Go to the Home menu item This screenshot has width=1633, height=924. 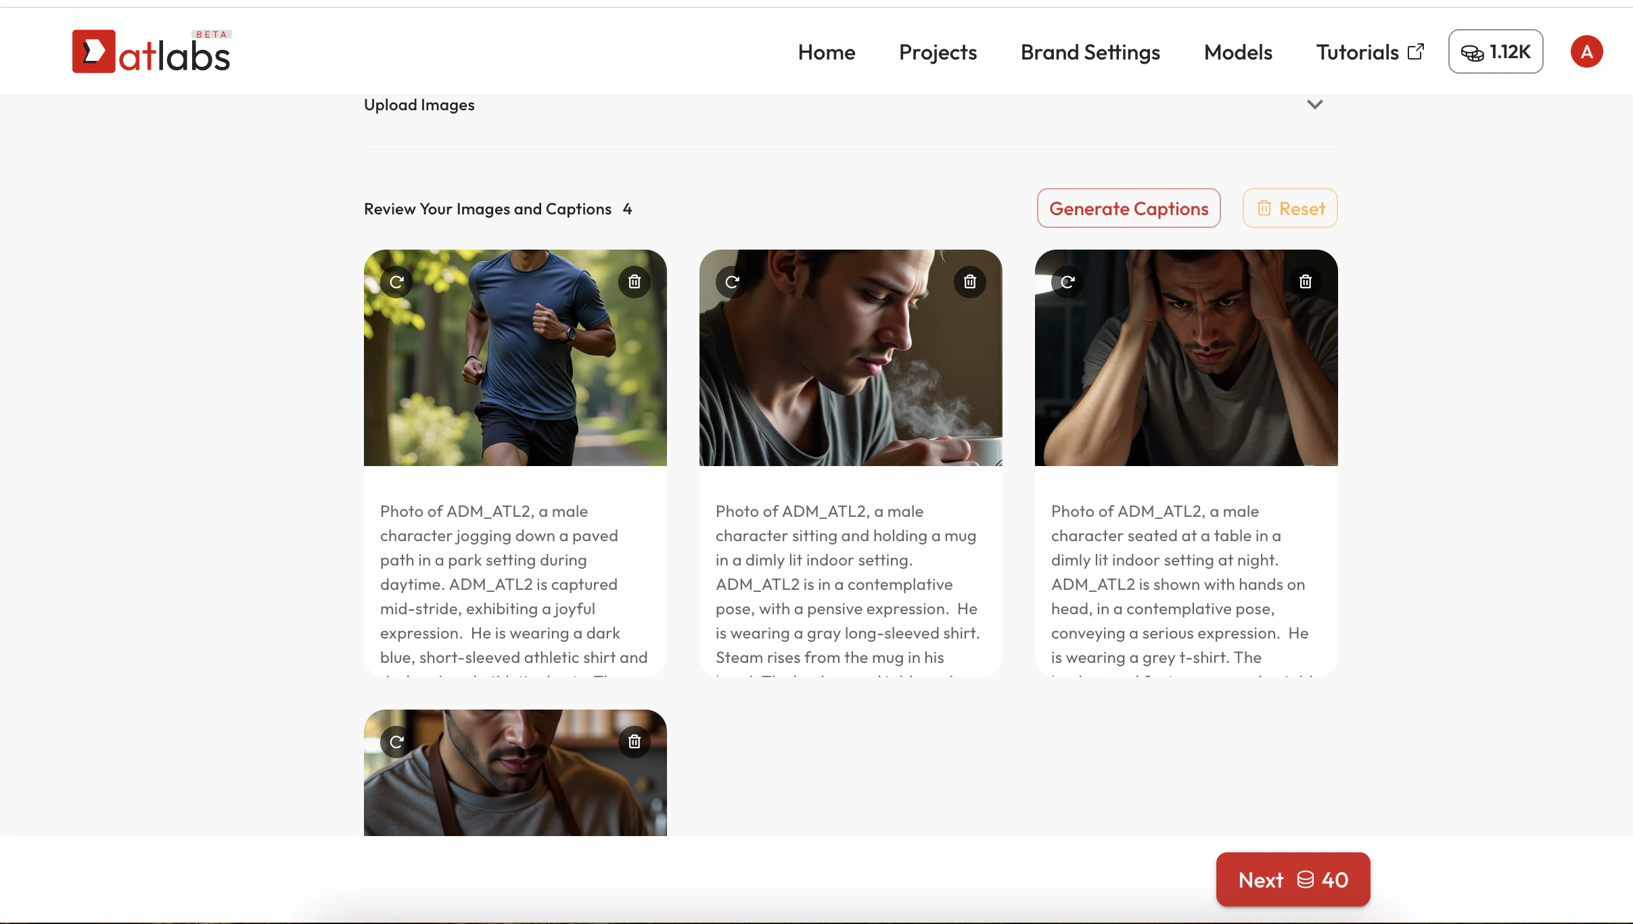[826, 52]
